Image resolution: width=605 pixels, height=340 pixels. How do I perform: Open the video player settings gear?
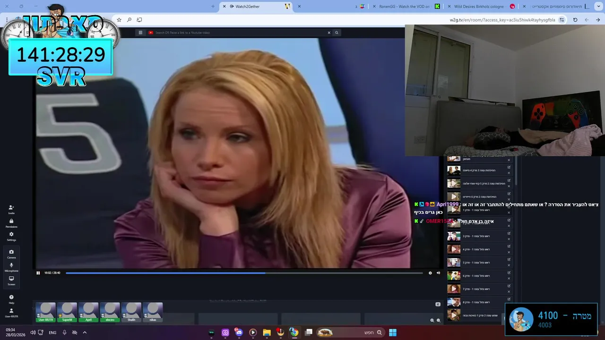pos(430,273)
